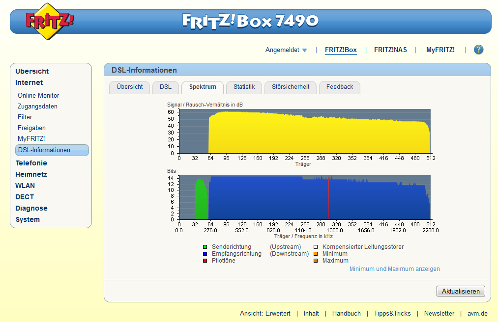Visit avm.de from the footer
Image resolution: width=498 pixels, height=322 pixels.
(x=477, y=314)
